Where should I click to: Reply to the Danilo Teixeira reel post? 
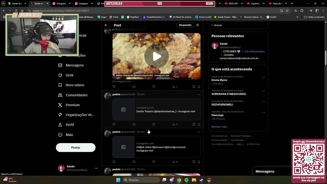tap(114, 124)
